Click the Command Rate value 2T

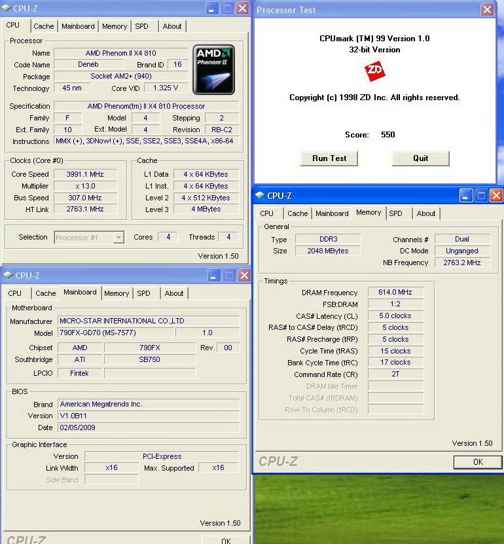tap(395, 374)
